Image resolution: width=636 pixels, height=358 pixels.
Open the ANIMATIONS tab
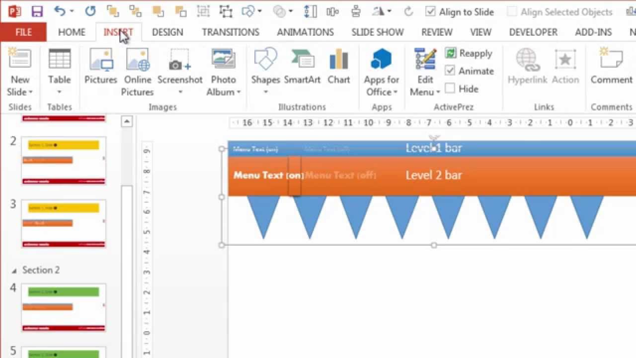(306, 32)
